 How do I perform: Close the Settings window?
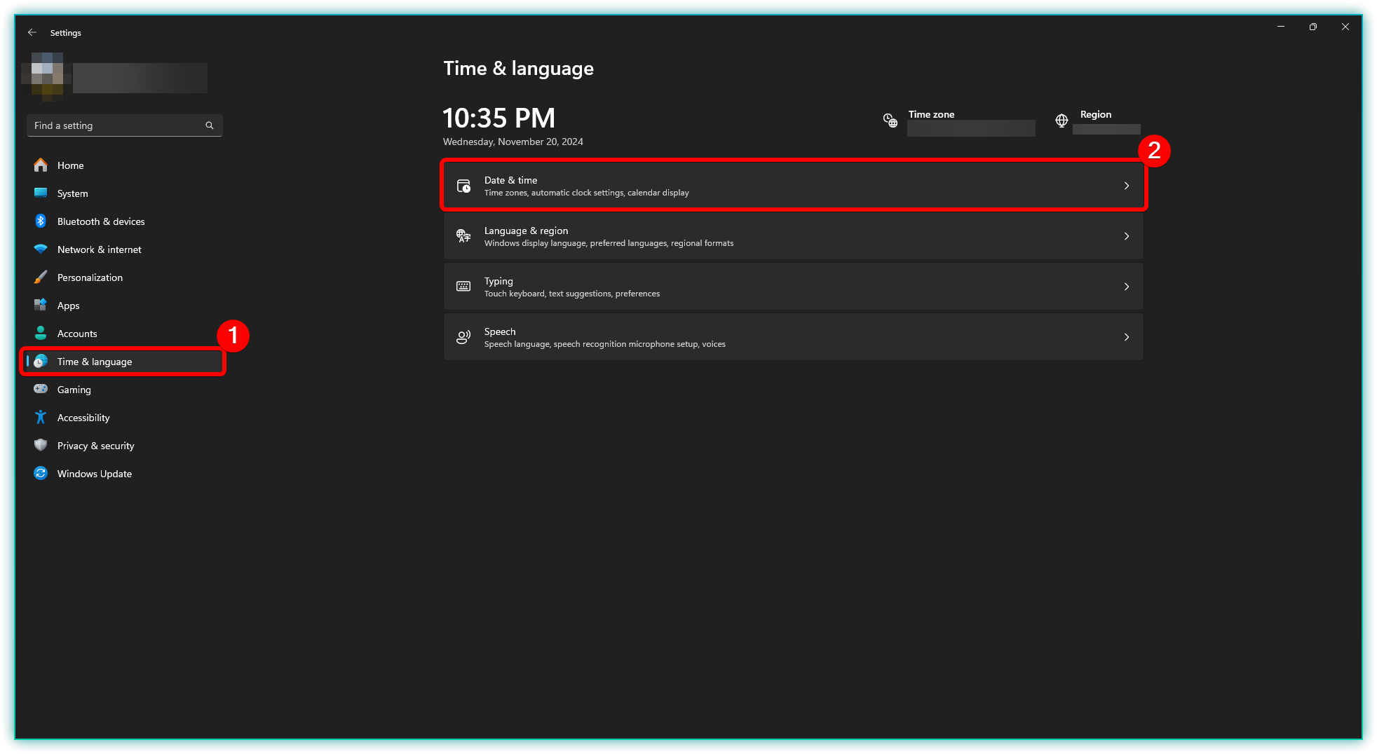1345,27
